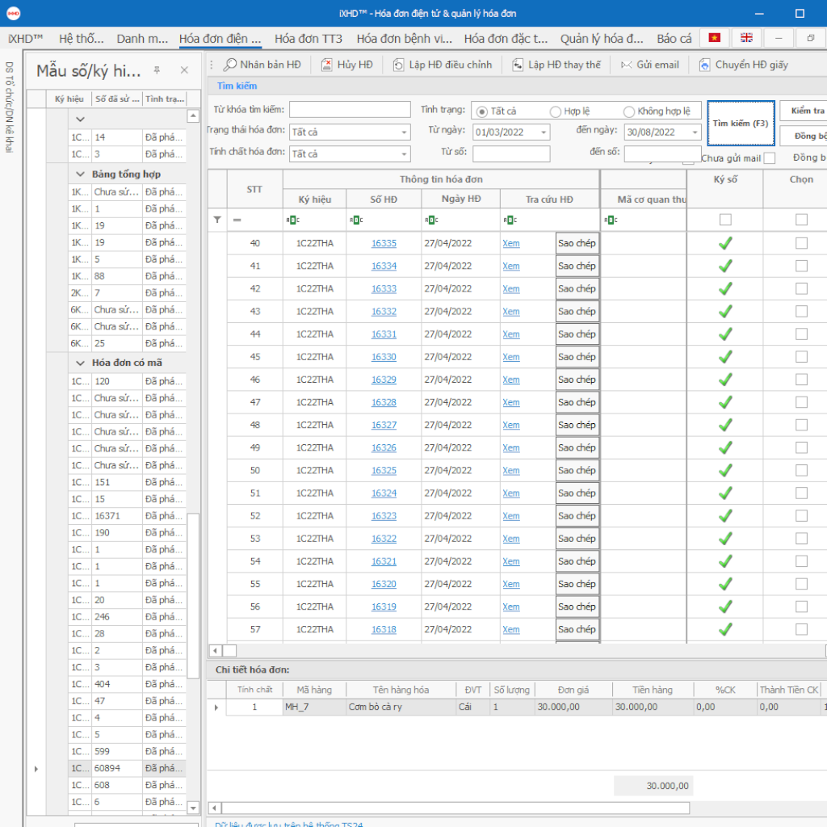Switch language with the Vietnamese flag icon
The height and width of the screenshot is (827, 827).
[714, 38]
